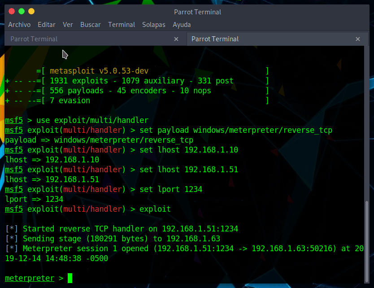
Task: Click the terminal vertical scrollbar thumb
Action: 367,242
